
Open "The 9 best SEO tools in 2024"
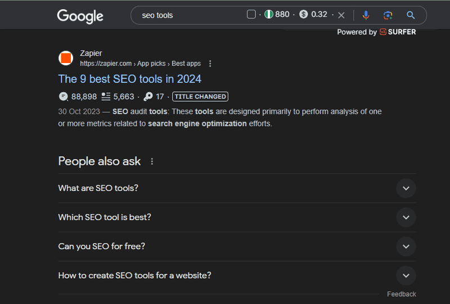[x=130, y=79]
